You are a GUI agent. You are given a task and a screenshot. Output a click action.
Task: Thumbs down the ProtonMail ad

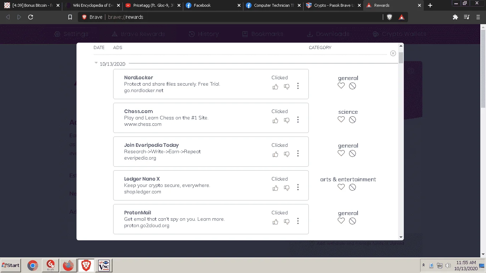(287, 221)
